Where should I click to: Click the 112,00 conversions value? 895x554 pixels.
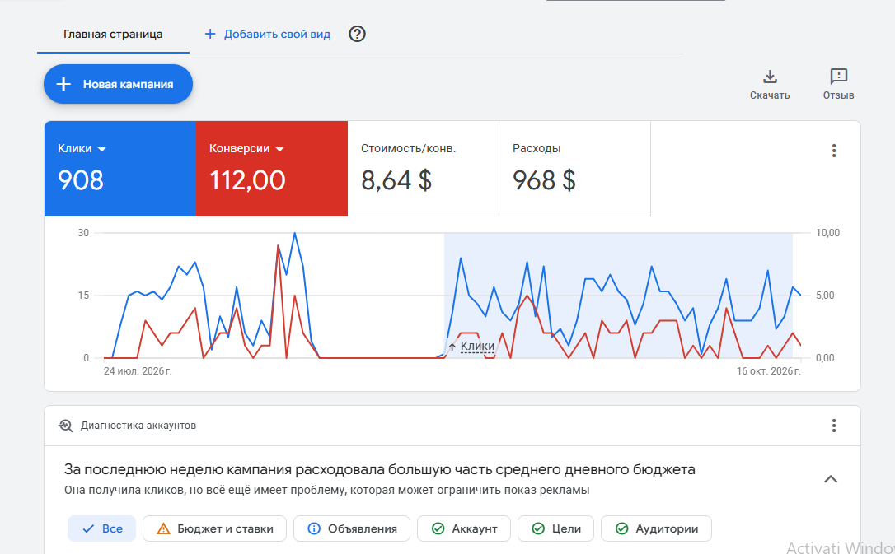tap(247, 180)
